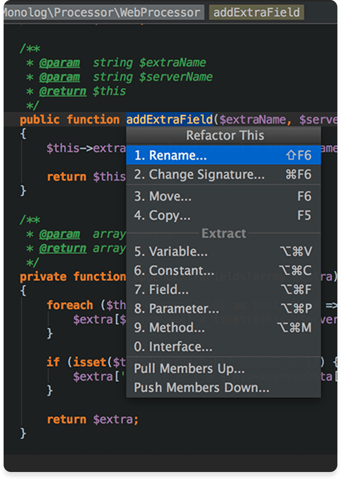The width and height of the screenshot is (341, 480).
Task: Select the Move refactoring entry
Action: (223, 196)
